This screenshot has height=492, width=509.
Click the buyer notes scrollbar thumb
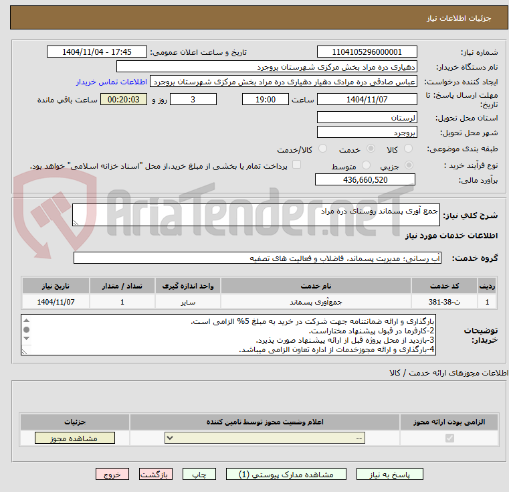point(27,329)
